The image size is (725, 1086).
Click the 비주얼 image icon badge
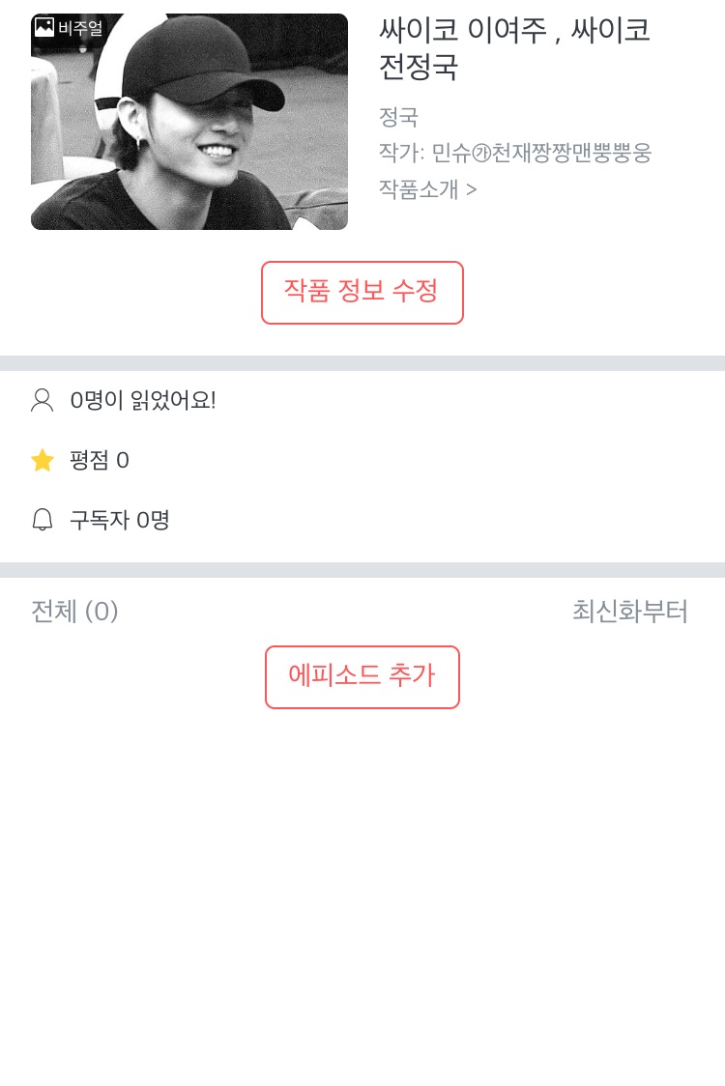coord(44,27)
